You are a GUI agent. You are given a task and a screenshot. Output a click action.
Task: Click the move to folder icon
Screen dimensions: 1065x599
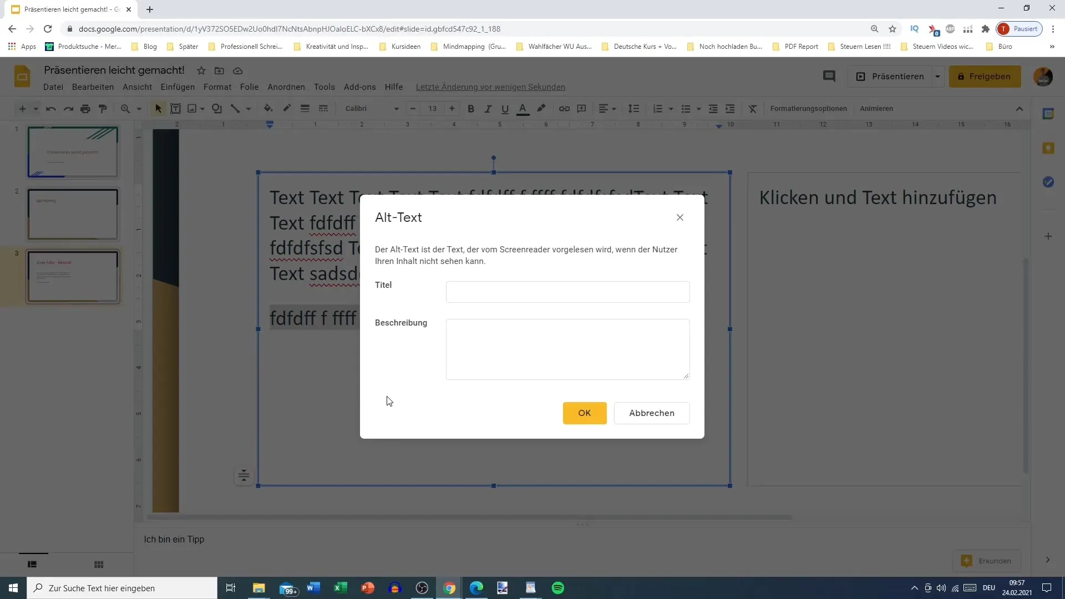click(220, 71)
